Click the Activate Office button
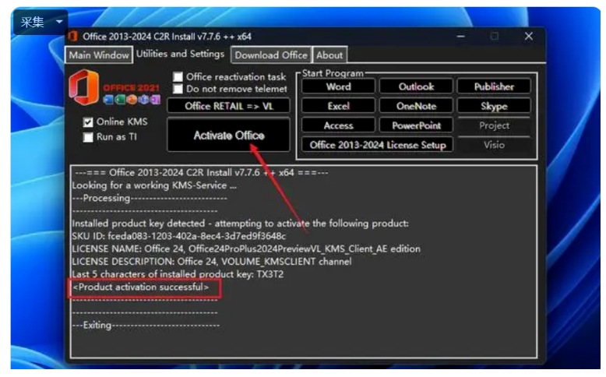Viewport: 606px width, 377px height. pyautogui.click(x=229, y=135)
